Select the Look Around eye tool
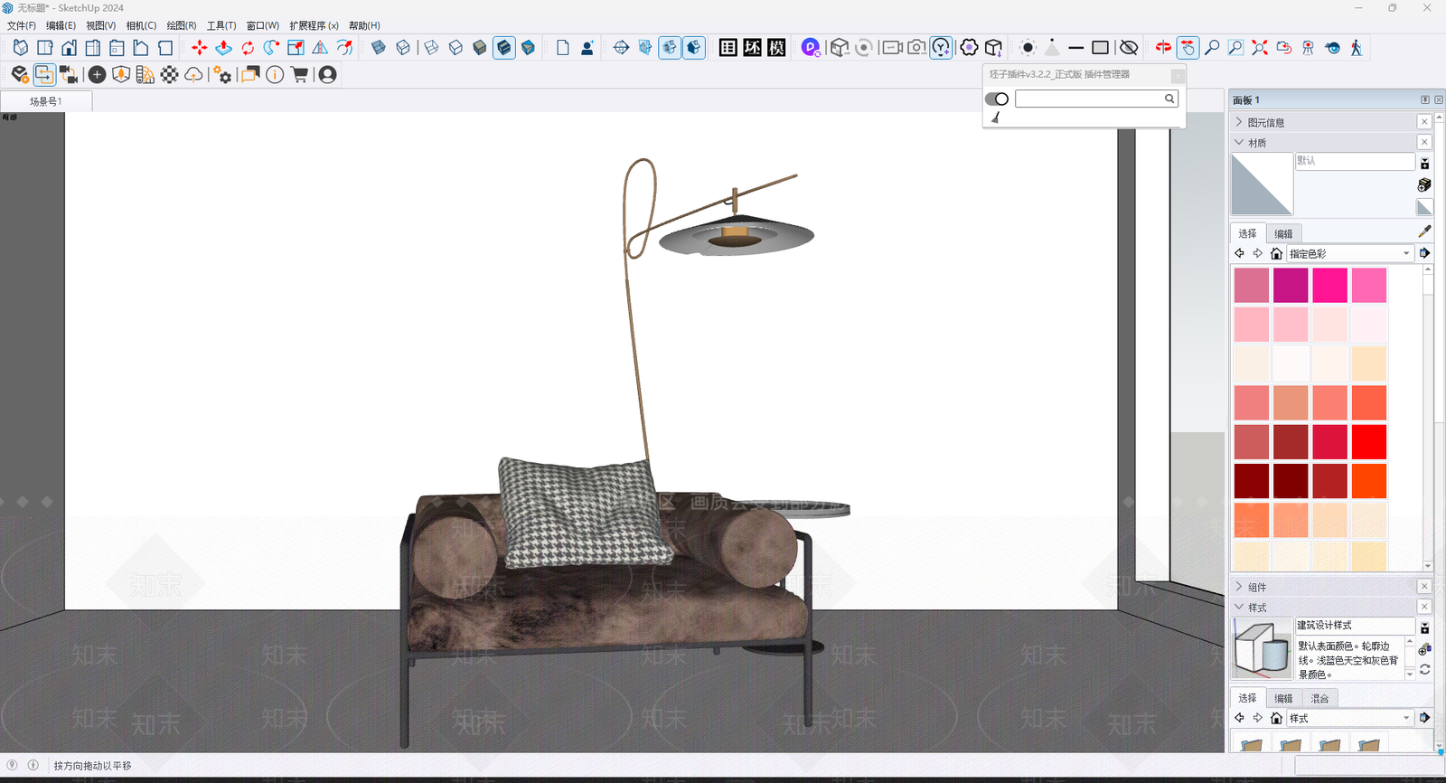 pos(1332,48)
